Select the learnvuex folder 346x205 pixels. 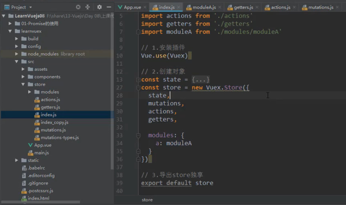tap(31, 31)
